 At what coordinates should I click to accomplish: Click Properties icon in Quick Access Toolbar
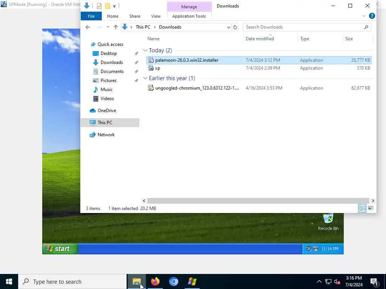[99, 6]
